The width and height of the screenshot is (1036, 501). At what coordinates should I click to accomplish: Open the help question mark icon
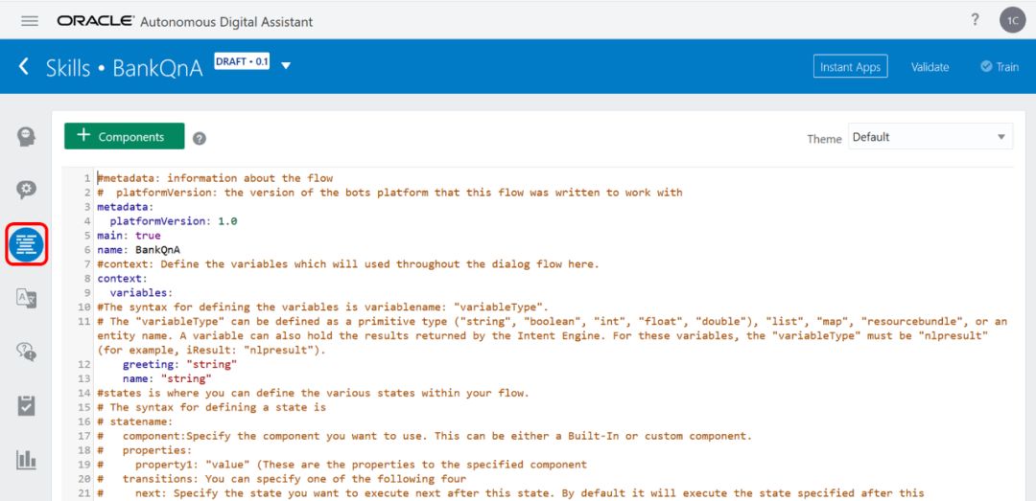coord(975,20)
